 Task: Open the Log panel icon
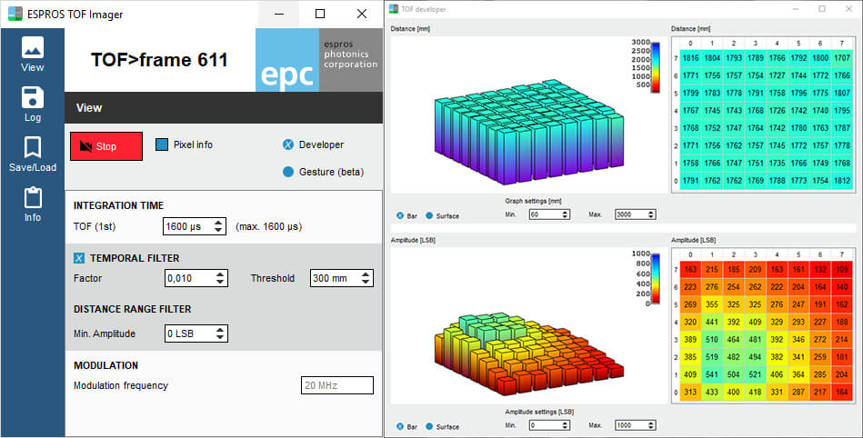coord(32,104)
